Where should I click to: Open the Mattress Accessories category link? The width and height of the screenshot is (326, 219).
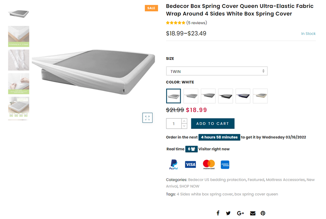(285, 180)
